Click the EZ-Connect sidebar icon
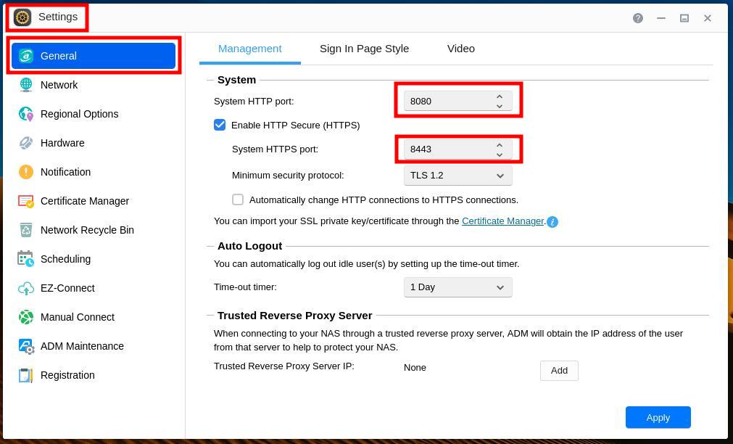The image size is (733, 444). pyautogui.click(x=26, y=288)
